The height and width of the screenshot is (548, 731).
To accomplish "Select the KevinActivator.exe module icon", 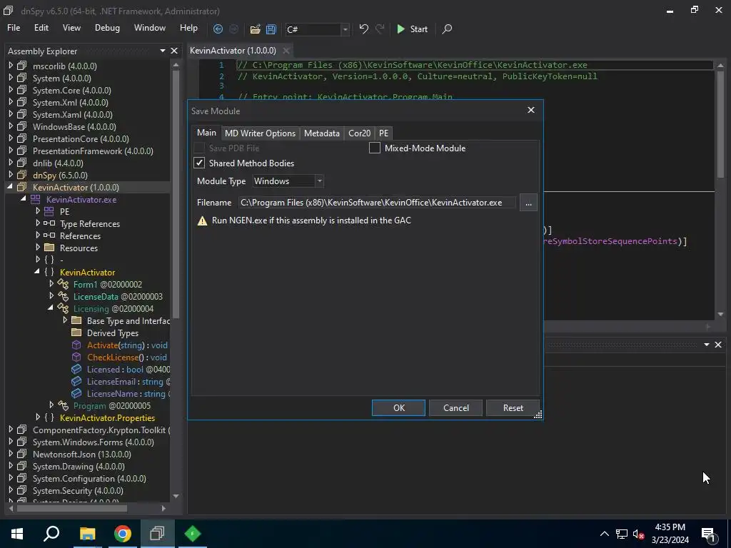I will pos(35,200).
